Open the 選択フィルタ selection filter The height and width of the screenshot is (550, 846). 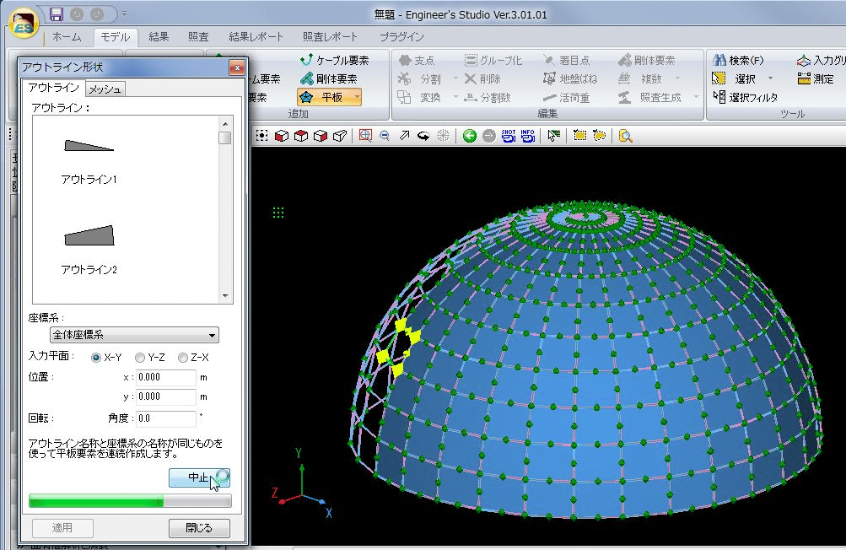[x=745, y=98]
